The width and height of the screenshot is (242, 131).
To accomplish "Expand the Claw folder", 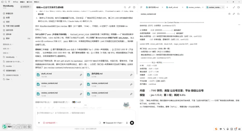I will [8, 79].
